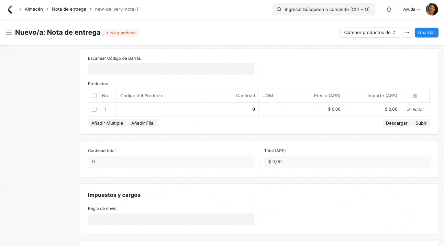Click the Nuevo/a: Nota de entrega title
This screenshot has width=444, height=246.
(x=58, y=33)
